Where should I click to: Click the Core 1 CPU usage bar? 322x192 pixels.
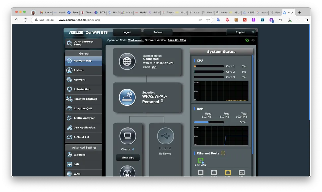tap(209, 66)
